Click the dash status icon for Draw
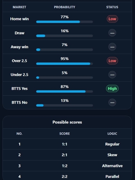Image resolution: width=135 pixels, height=180 pixels. pos(112,33)
